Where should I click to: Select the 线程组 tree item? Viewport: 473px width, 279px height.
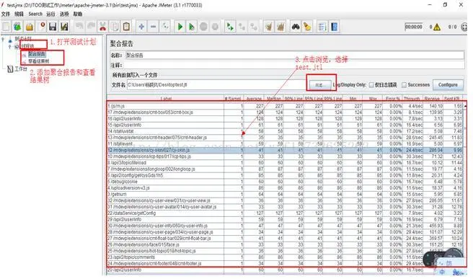tap(27, 46)
